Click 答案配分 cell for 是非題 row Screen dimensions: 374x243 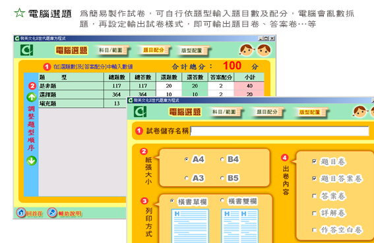tap(221, 86)
